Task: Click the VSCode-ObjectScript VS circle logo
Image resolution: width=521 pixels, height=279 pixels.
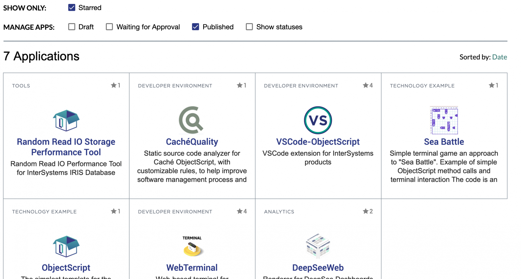Action: click(x=318, y=120)
